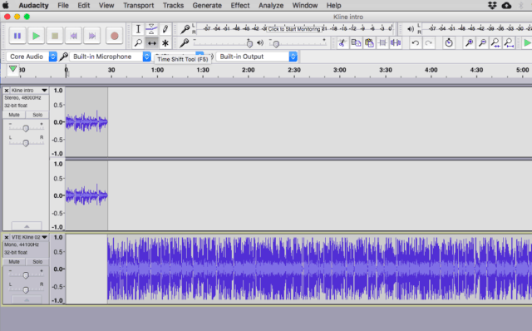Open the Edit menu
Viewport: 532px width, 331px height.
83,6
